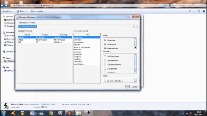The width and height of the screenshot is (207, 116).
Task: Enable the Exclude baseband checkbox
Action: coord(105,64)
